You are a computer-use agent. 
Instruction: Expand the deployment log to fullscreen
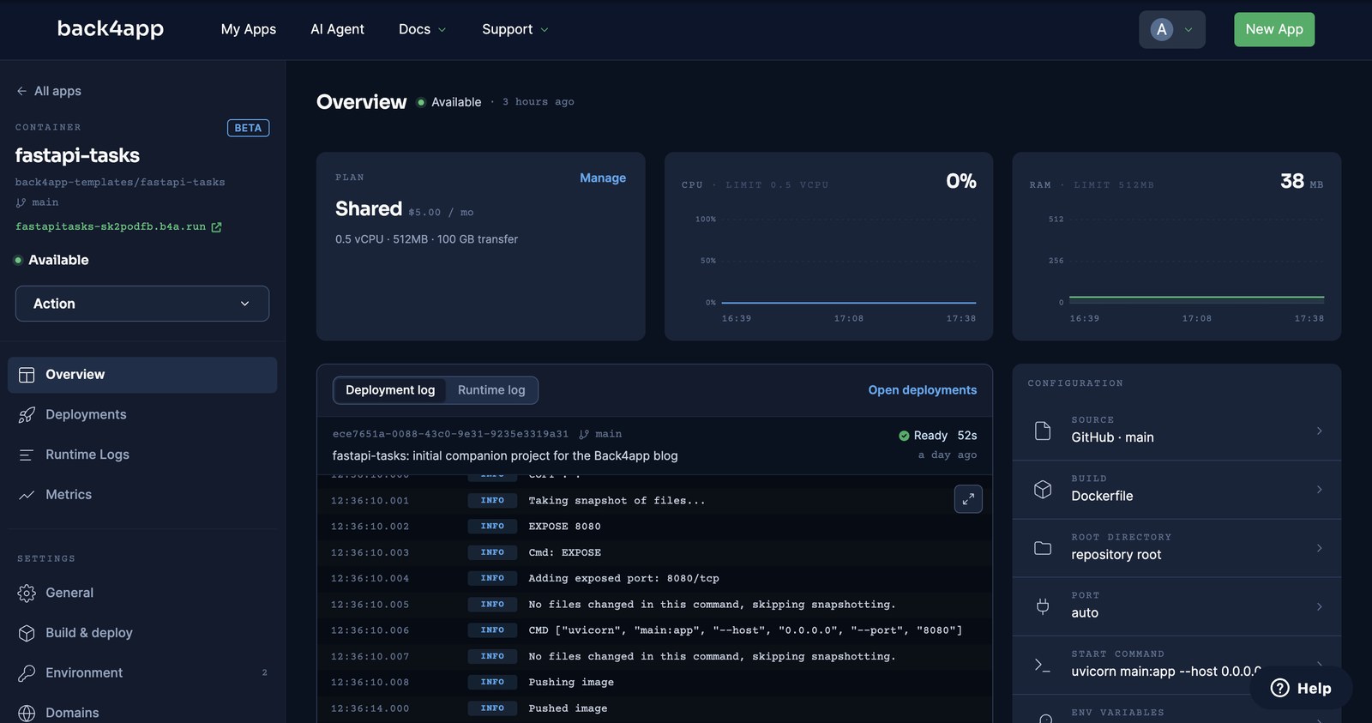968,499
